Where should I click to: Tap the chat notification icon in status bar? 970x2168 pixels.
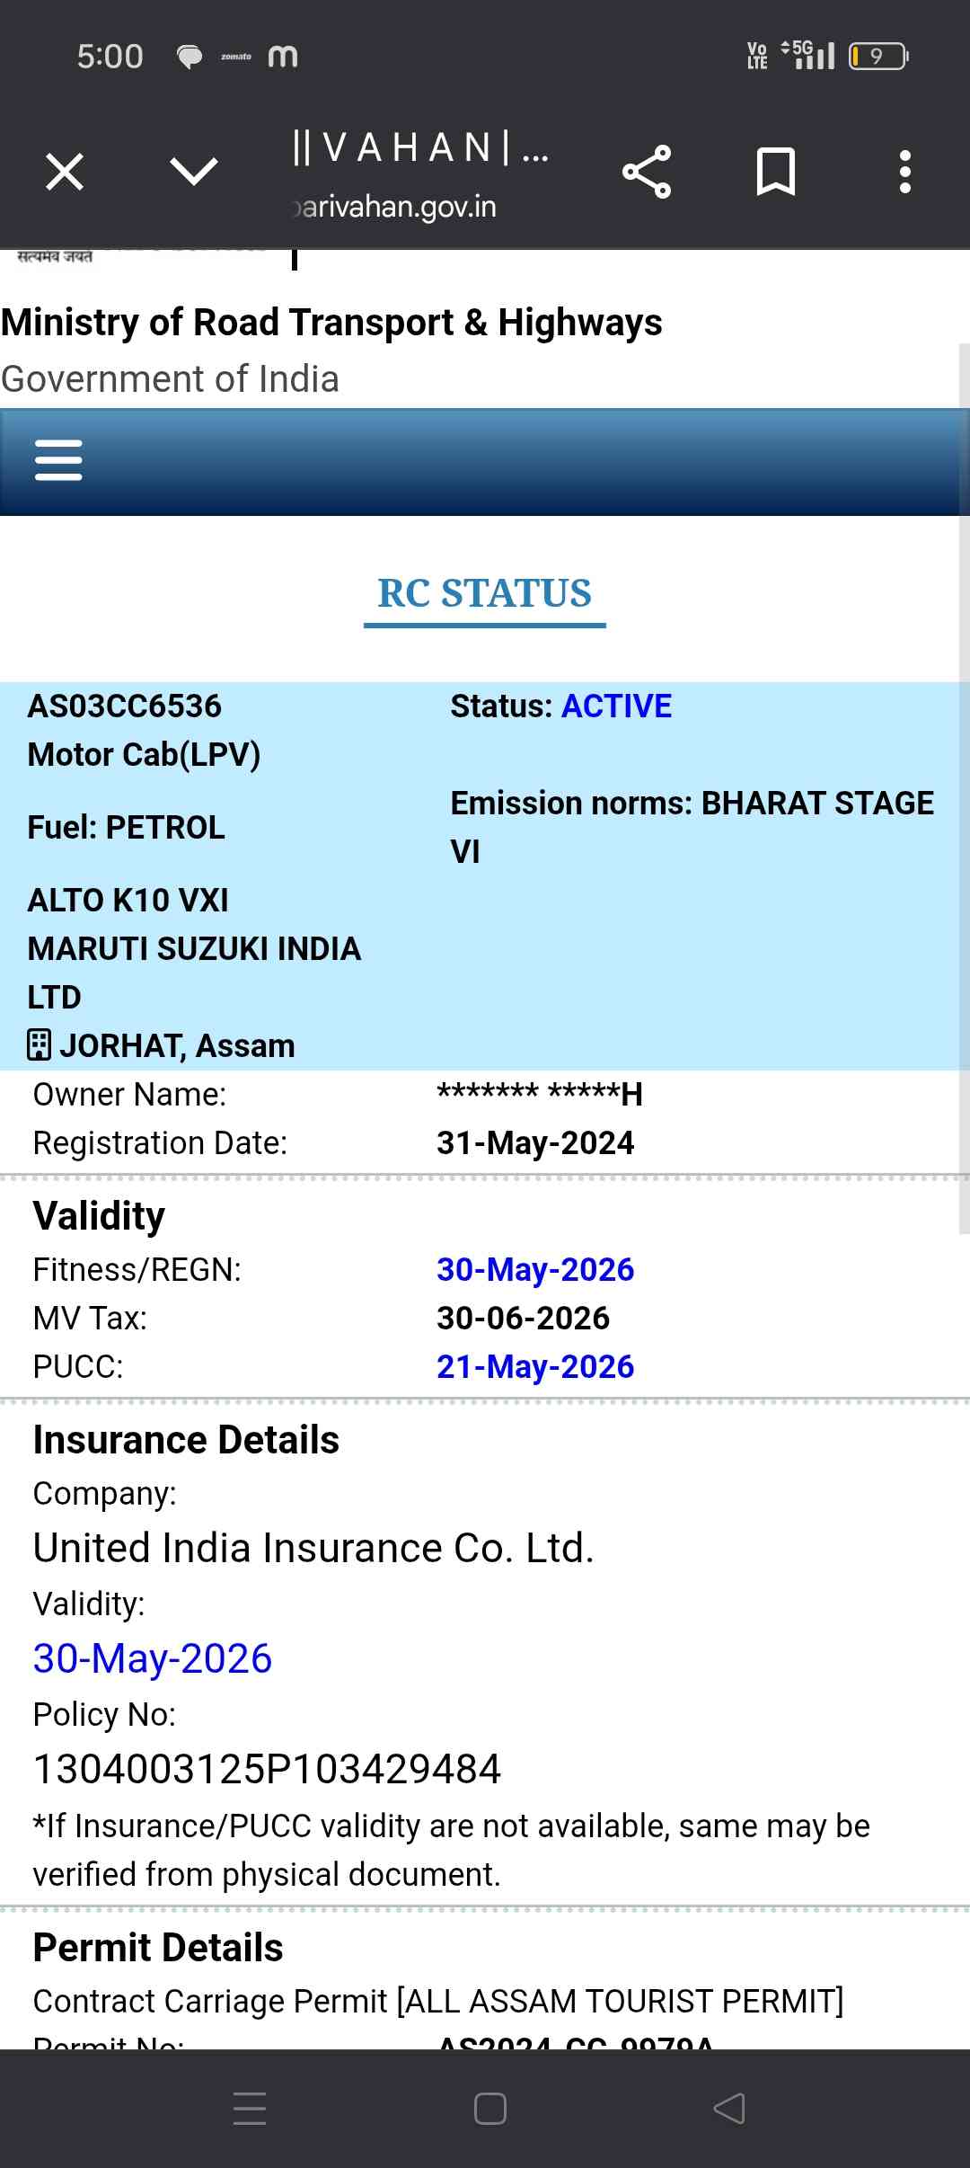[189, 57]
